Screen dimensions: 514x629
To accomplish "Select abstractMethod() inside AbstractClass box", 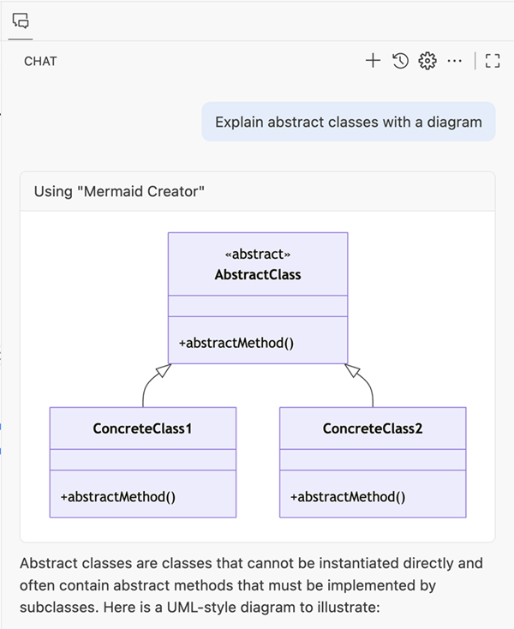I will pos(236,343).
